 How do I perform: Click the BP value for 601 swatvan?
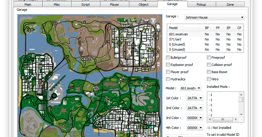207,34
